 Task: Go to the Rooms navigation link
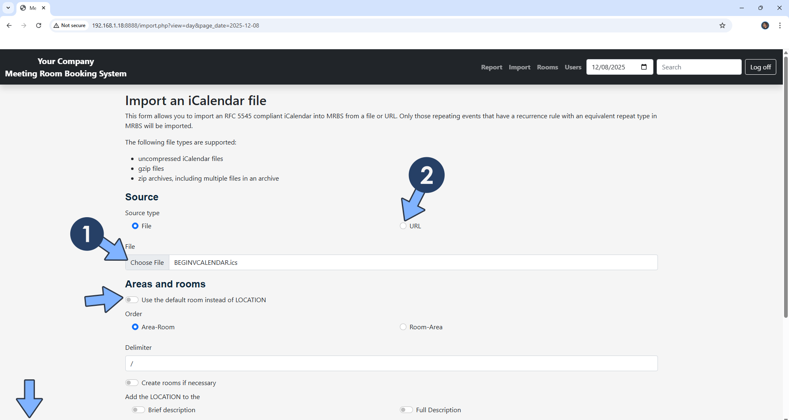pos(547,67)
